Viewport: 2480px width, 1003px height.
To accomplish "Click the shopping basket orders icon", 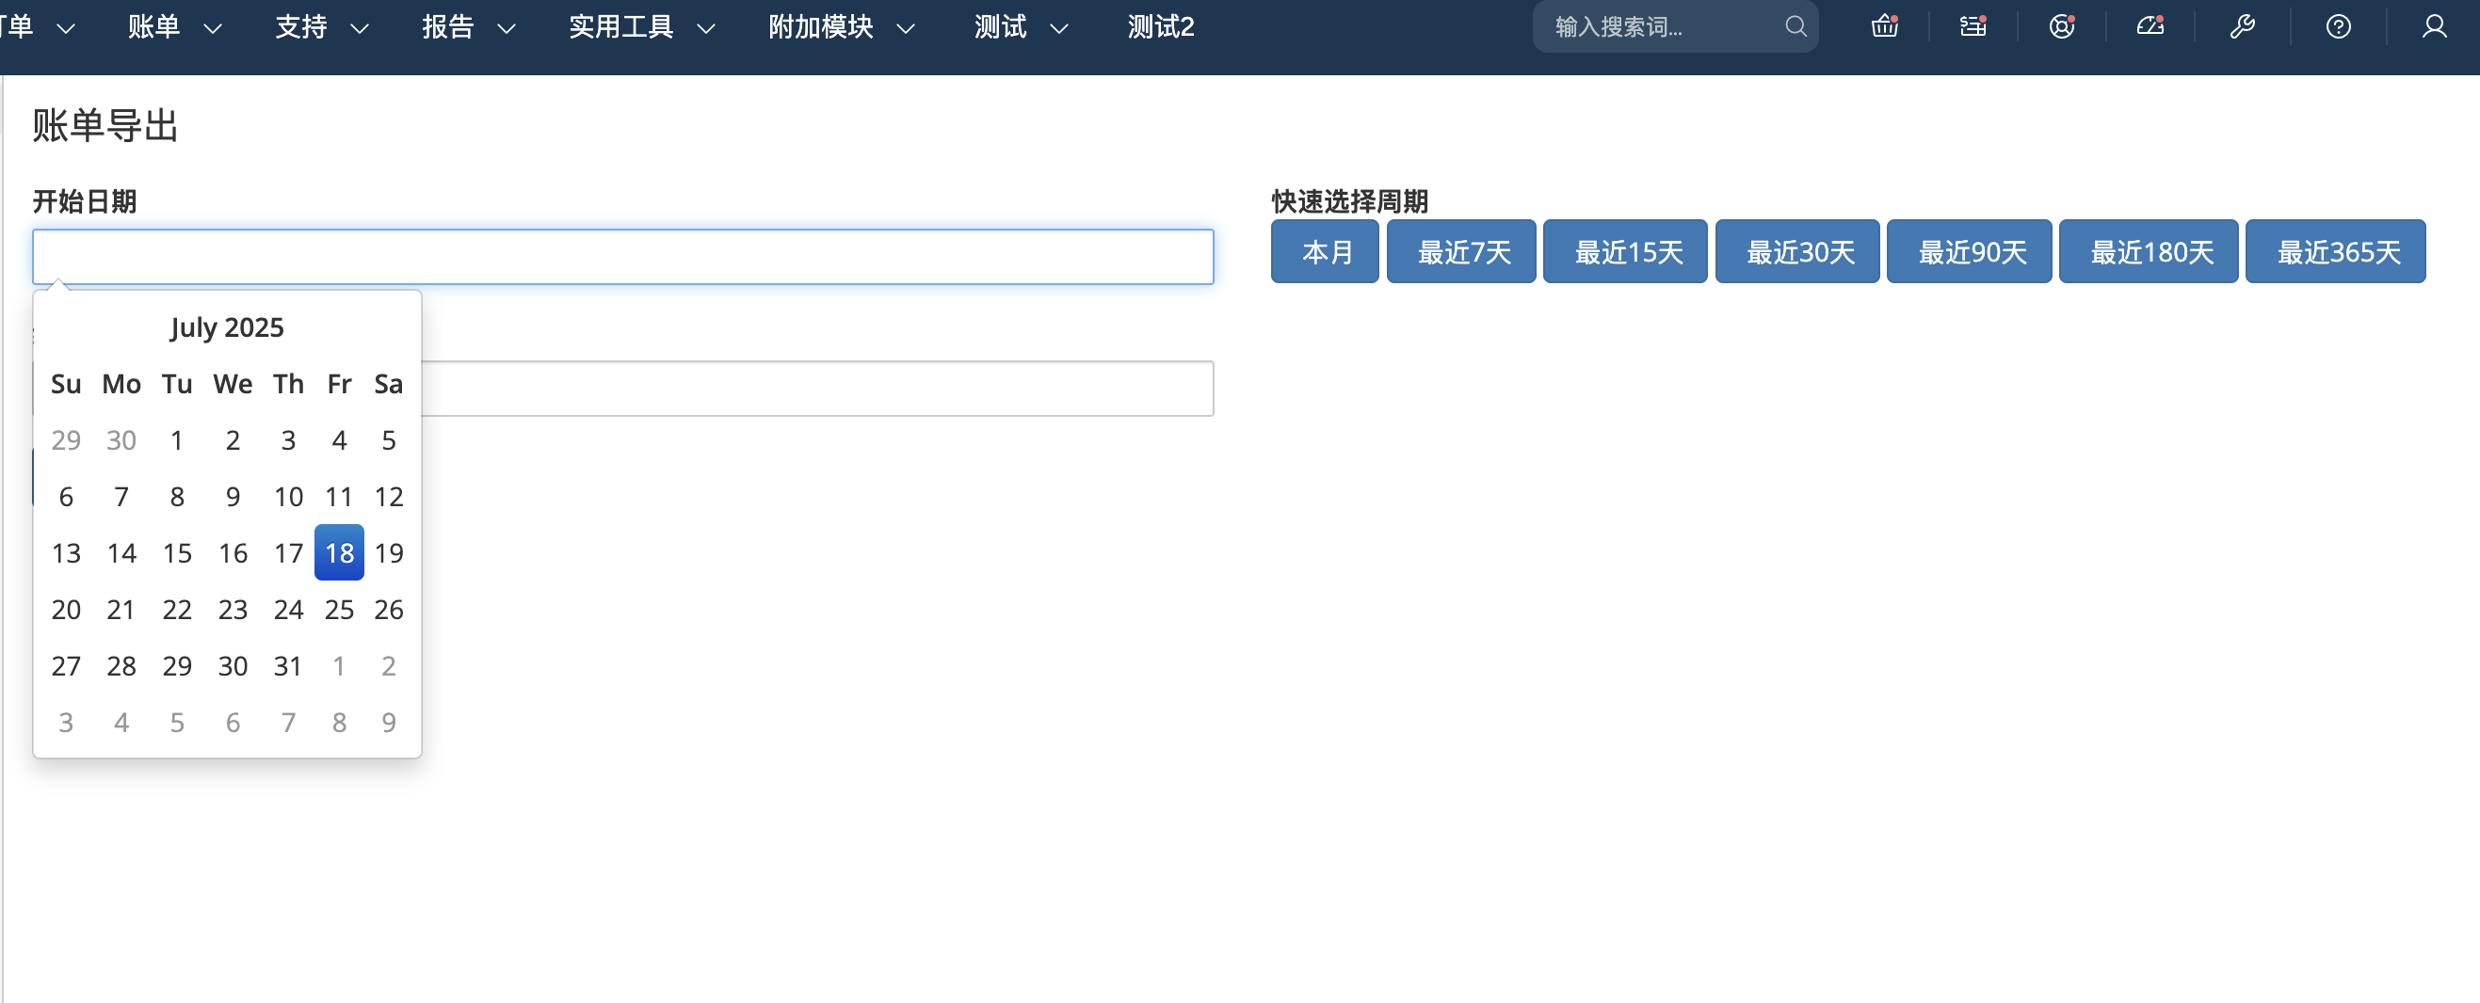I will (x=1884, y=27).
